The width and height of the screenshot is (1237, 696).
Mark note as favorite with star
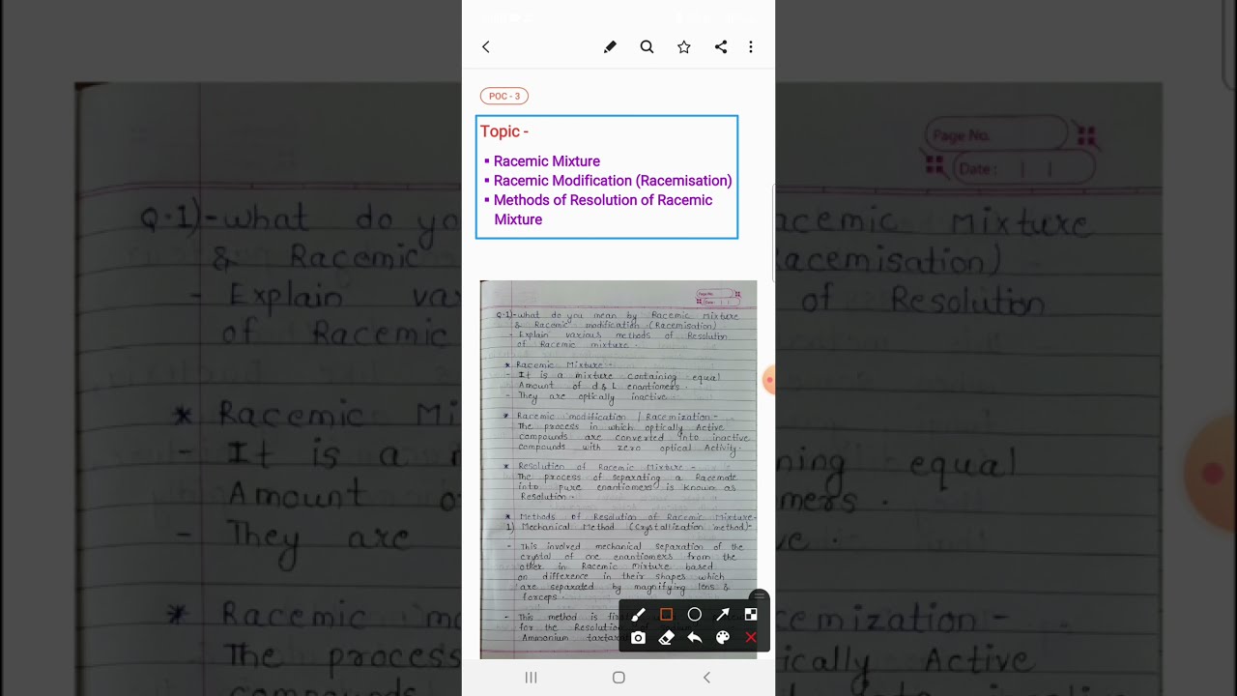(684, 46)
